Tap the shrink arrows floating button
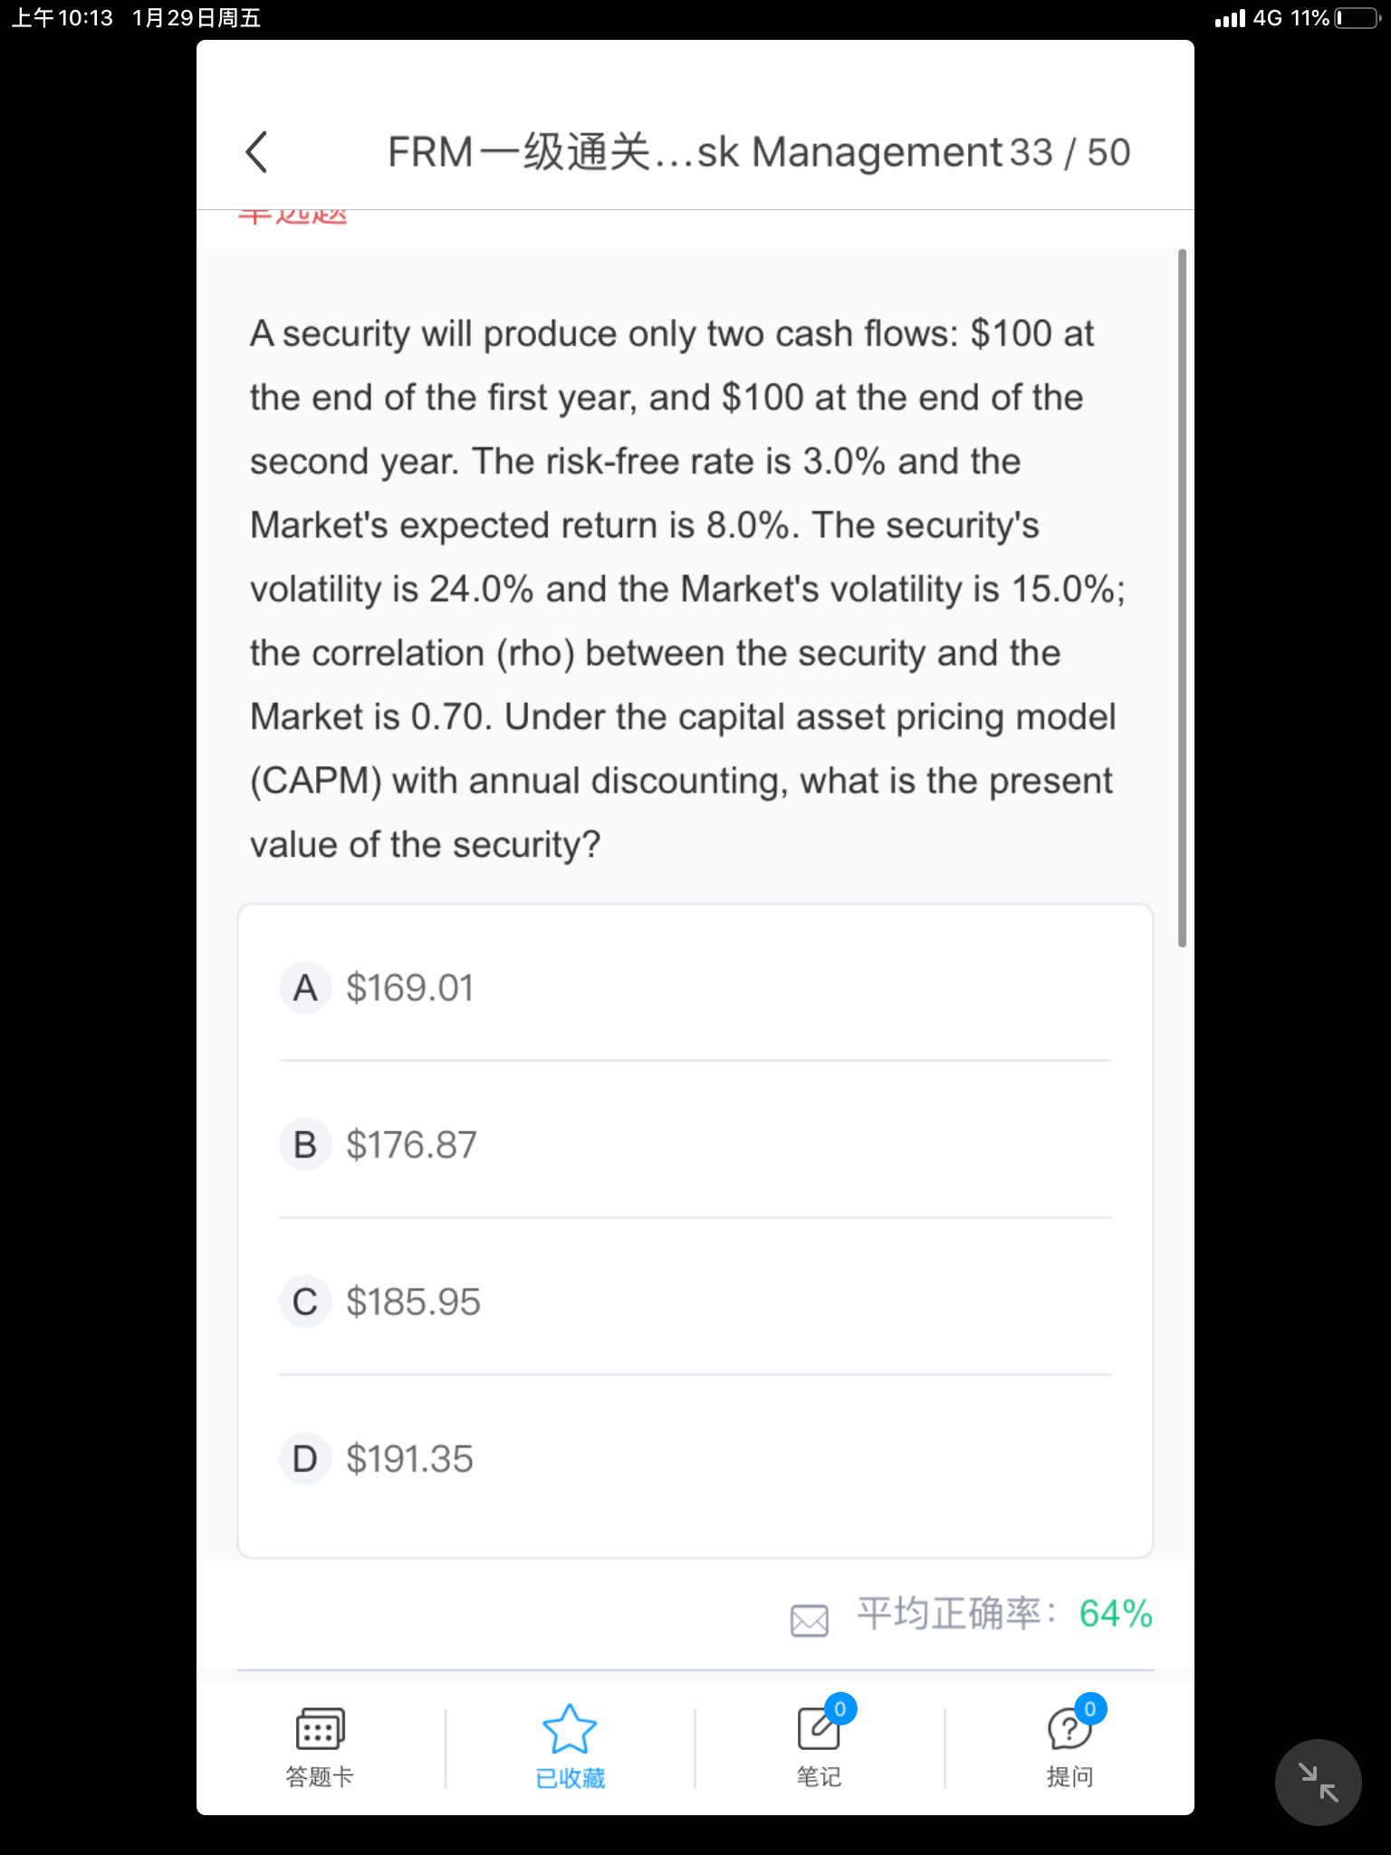The image size is (1391, 1855). (1318, 1782)
